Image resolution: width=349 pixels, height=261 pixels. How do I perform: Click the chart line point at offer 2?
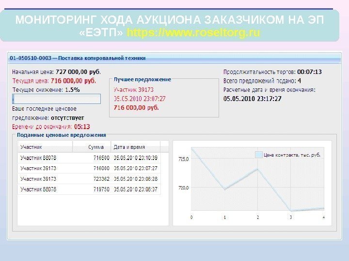257,169
